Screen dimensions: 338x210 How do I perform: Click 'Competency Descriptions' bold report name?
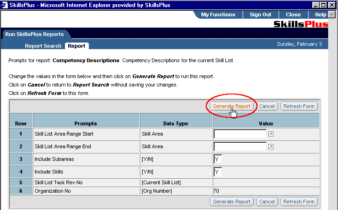(86, 61)
